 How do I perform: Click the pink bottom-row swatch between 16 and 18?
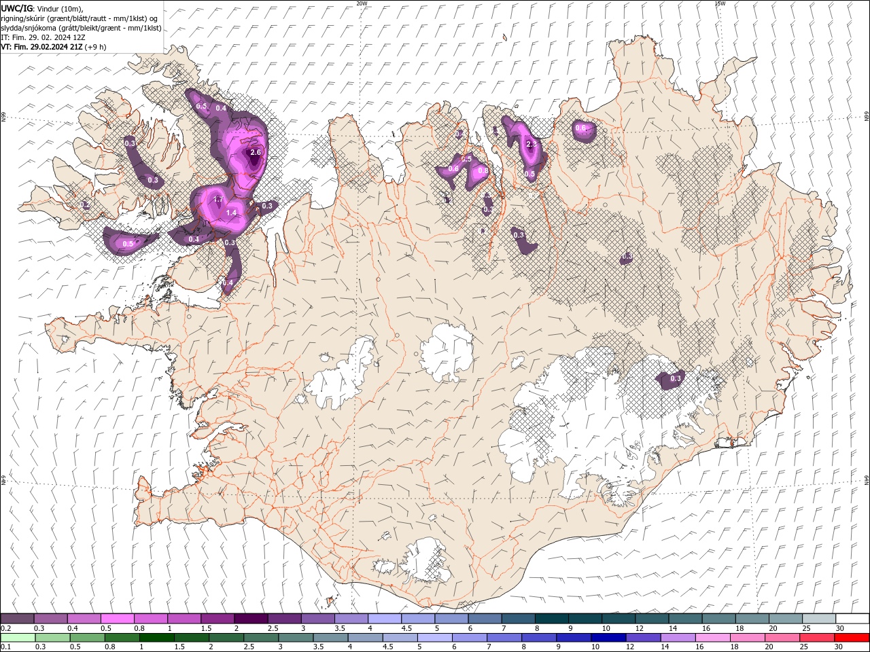point(713,638)
